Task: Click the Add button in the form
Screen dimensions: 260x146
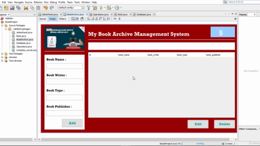Action: click(x=72, y=123)
